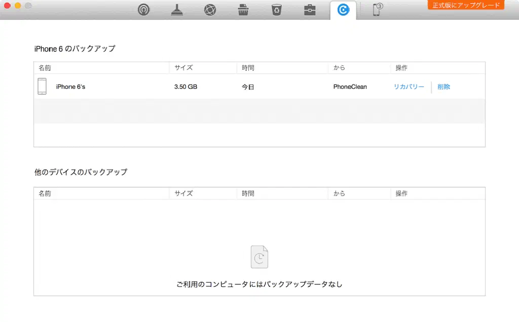Screen dimensions: 519x322
Task: Click the phone device icon with badge 3
Action: [x=377, y=10]
